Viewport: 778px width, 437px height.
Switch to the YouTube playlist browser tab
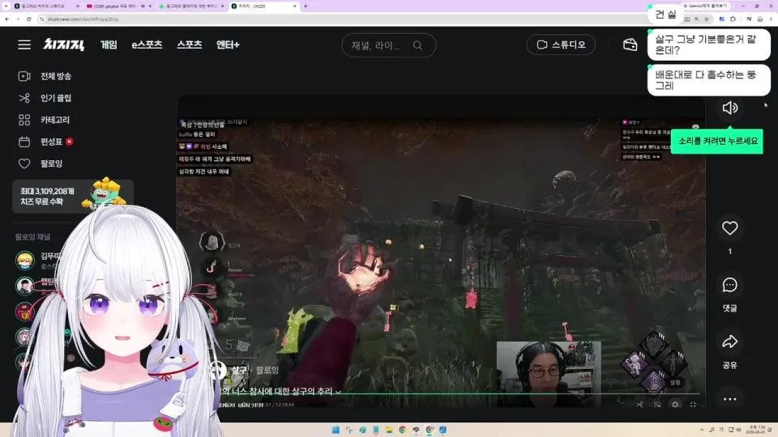click(x=118, y=6)
